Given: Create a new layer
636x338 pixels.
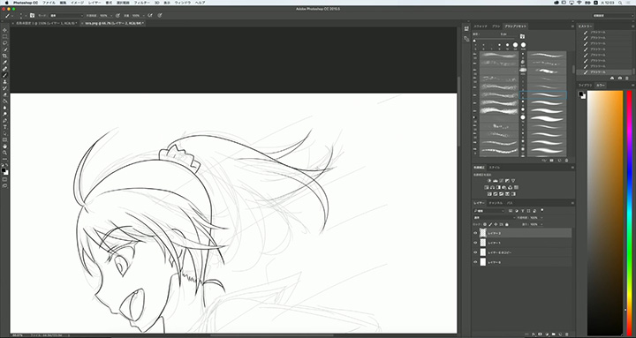Looking at the screenshot, I should pyautogui.click(x=560, y=334).
